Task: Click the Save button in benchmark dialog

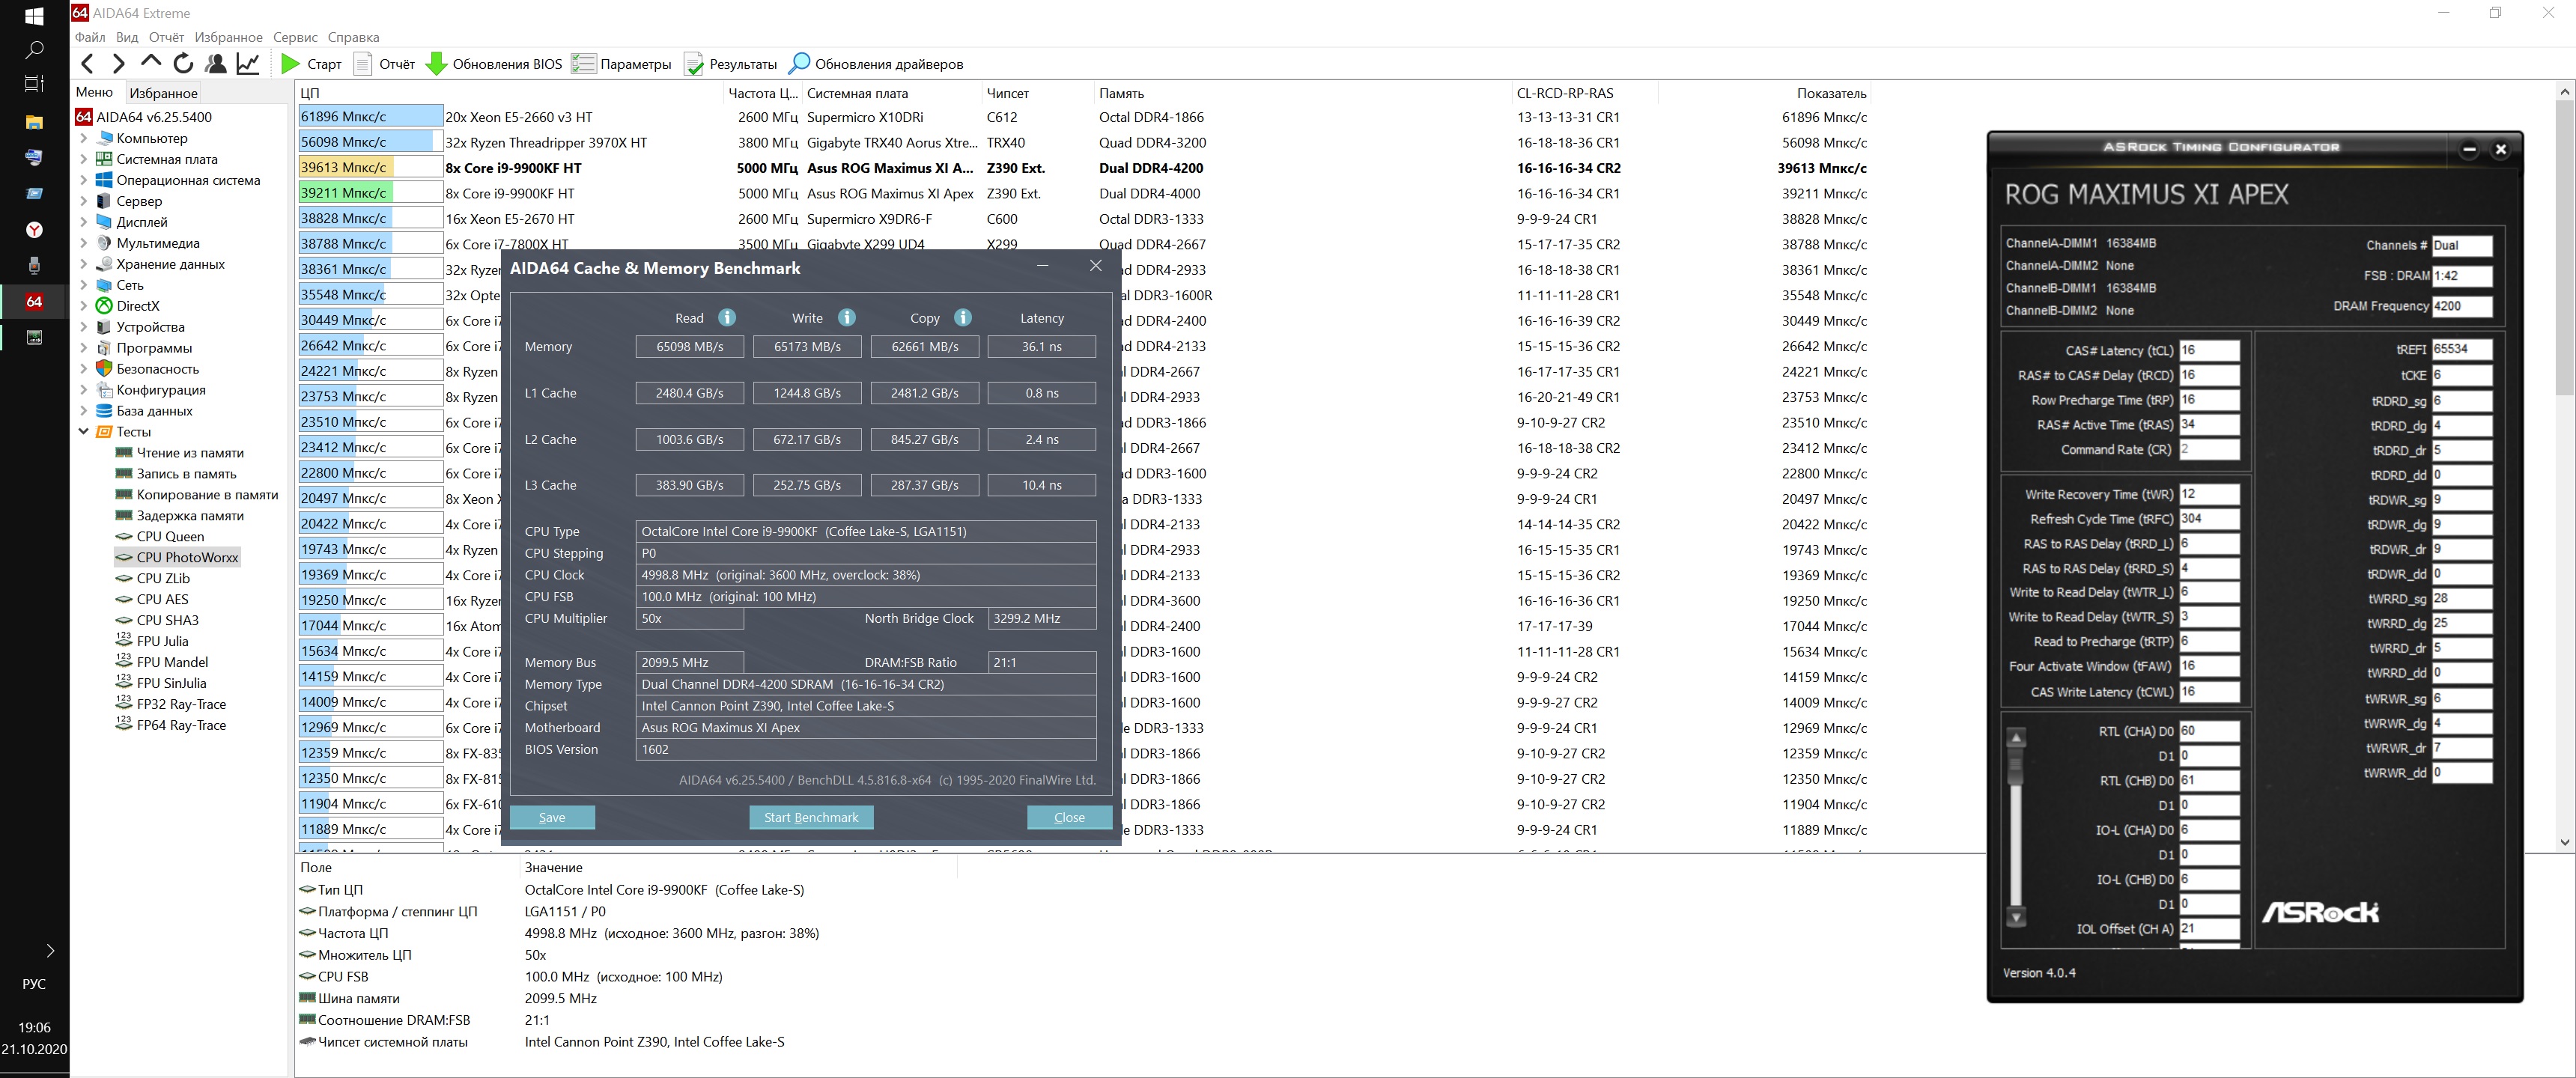Action: click(x=552, y=817)
